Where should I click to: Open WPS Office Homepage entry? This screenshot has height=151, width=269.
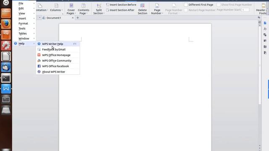coord(58,55)
